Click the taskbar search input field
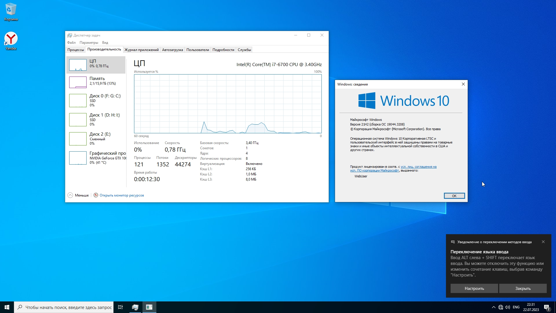This screenshot has height=313, width=556. pos(68,307)
